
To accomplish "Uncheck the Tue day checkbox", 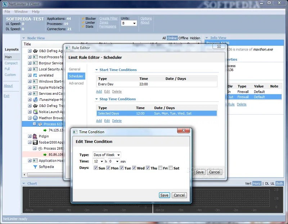I will coord(122,168).
